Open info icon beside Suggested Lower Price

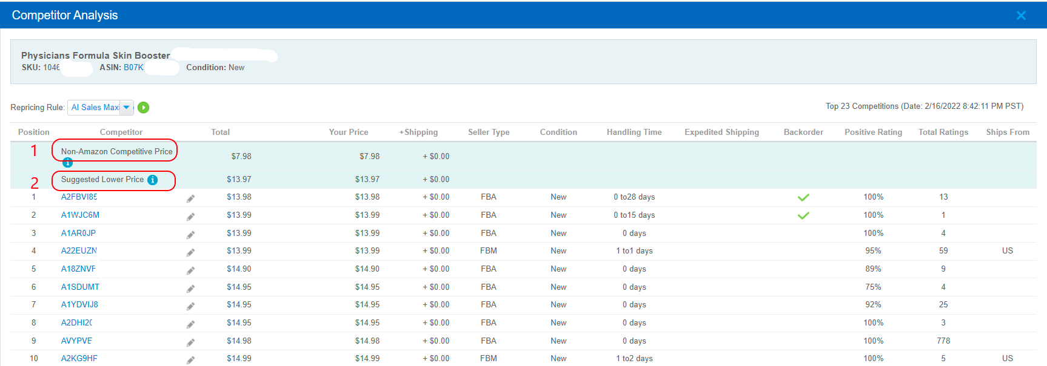[153, 180]
